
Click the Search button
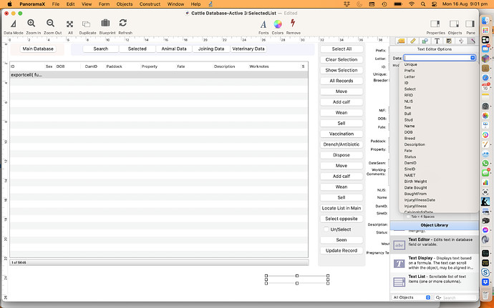[x=101, y=49]
